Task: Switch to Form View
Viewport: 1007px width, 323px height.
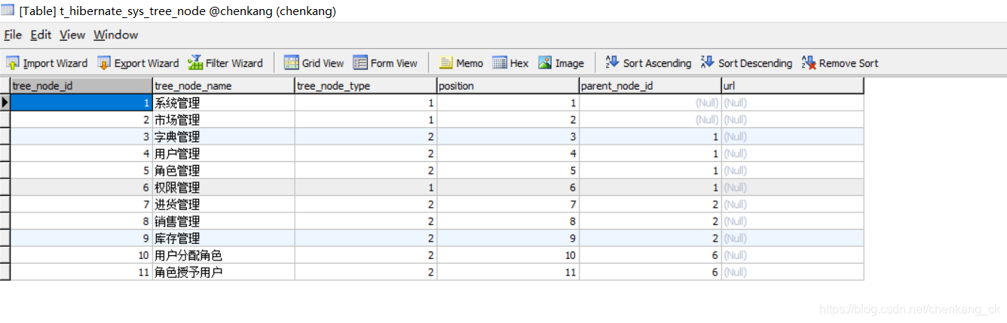Action: point(385,63)
